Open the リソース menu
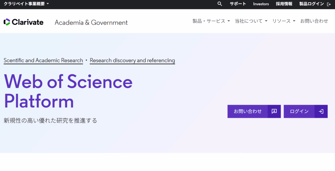The height and width of the screenshot is (171, 335). click(284, 21)
